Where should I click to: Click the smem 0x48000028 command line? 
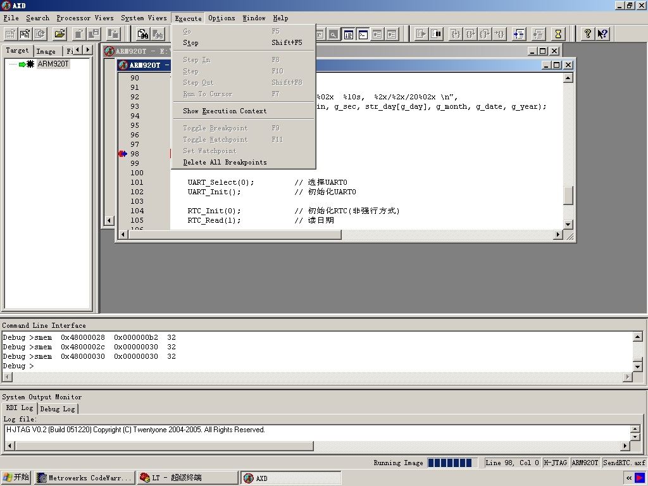89,337
